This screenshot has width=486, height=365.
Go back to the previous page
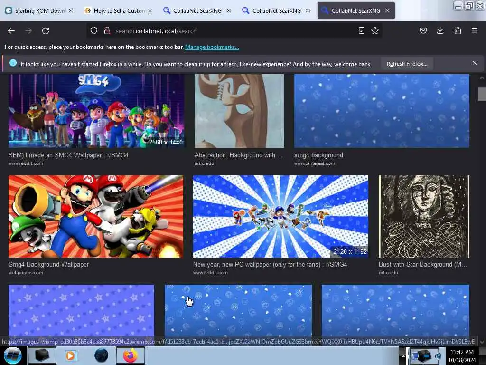[x=11, y=31]
